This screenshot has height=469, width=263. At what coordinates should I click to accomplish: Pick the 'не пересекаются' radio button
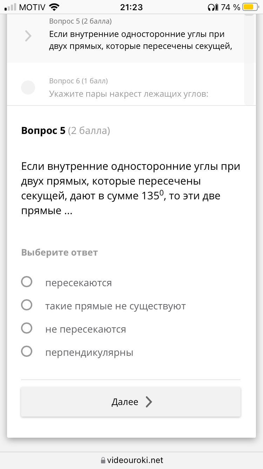point(27,328)
